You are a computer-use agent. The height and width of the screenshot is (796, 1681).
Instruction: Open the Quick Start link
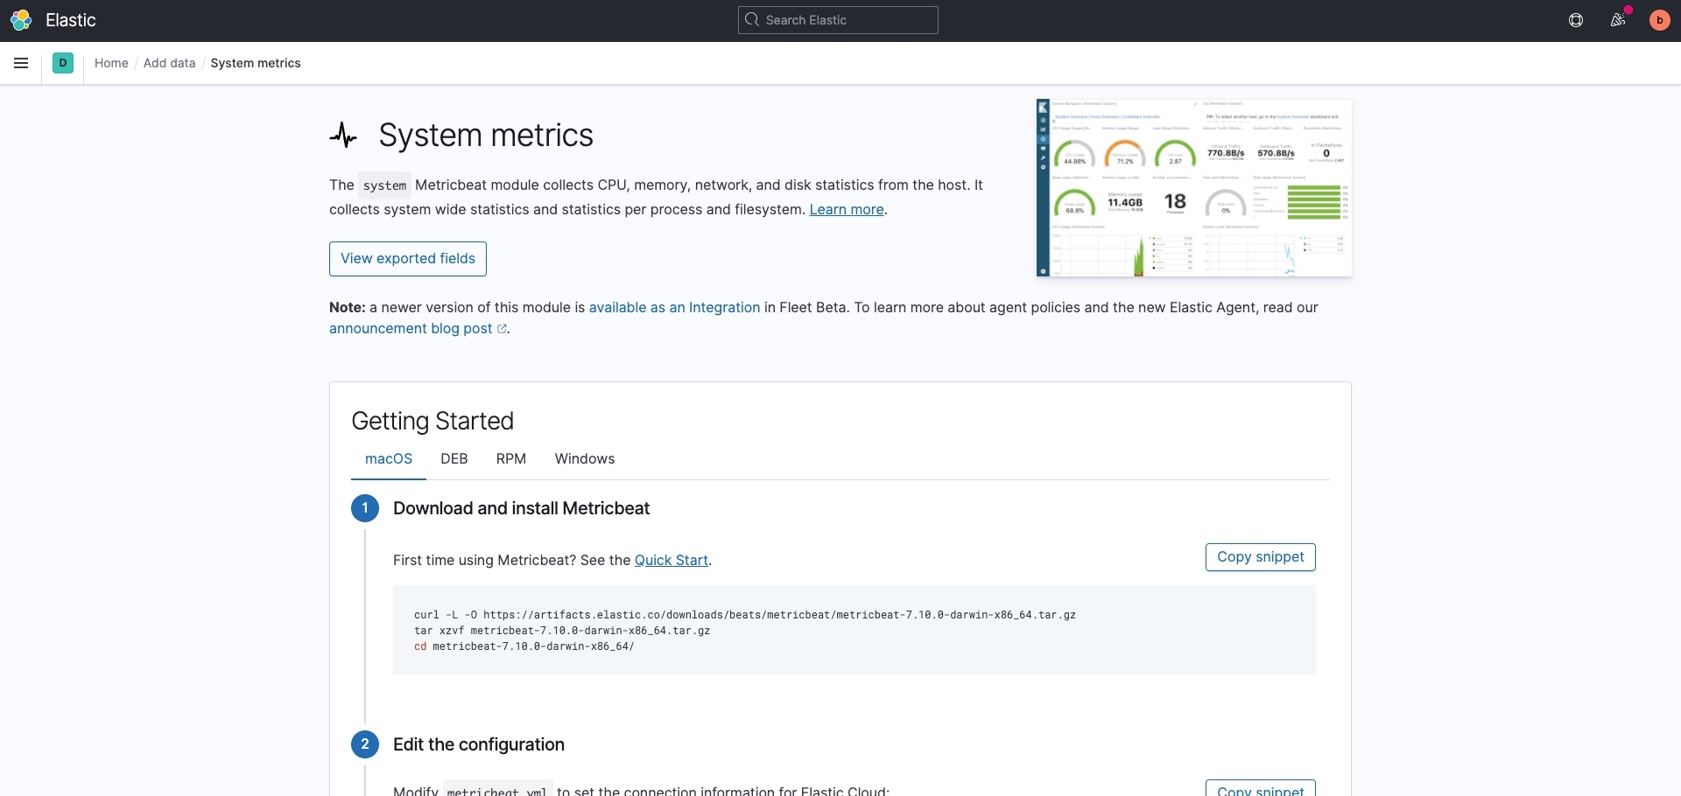672,561
